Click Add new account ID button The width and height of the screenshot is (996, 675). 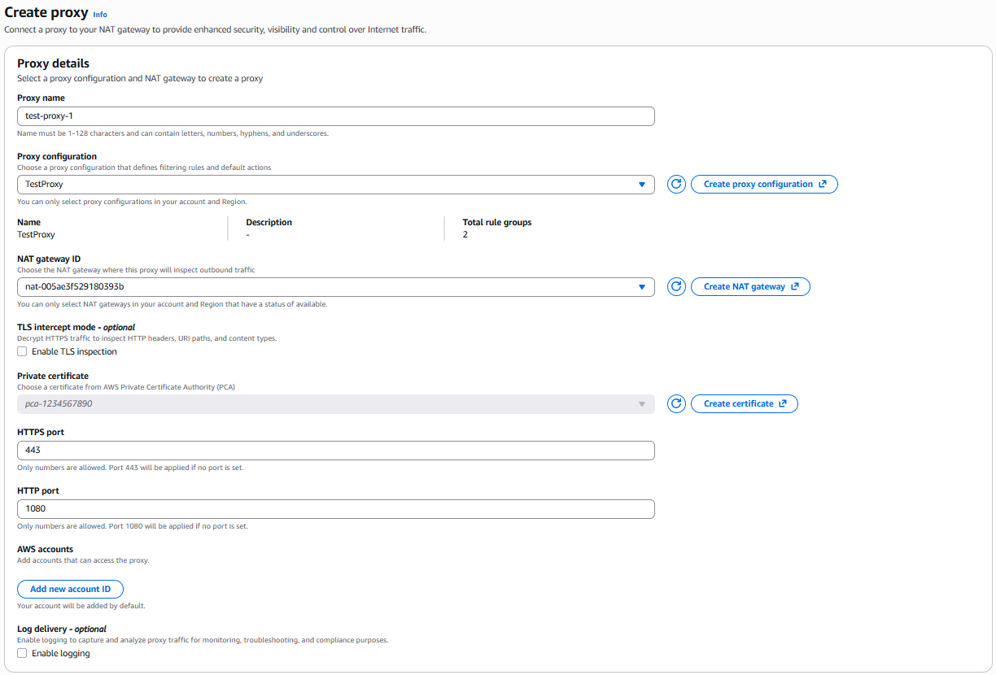(x=70, y=590)
